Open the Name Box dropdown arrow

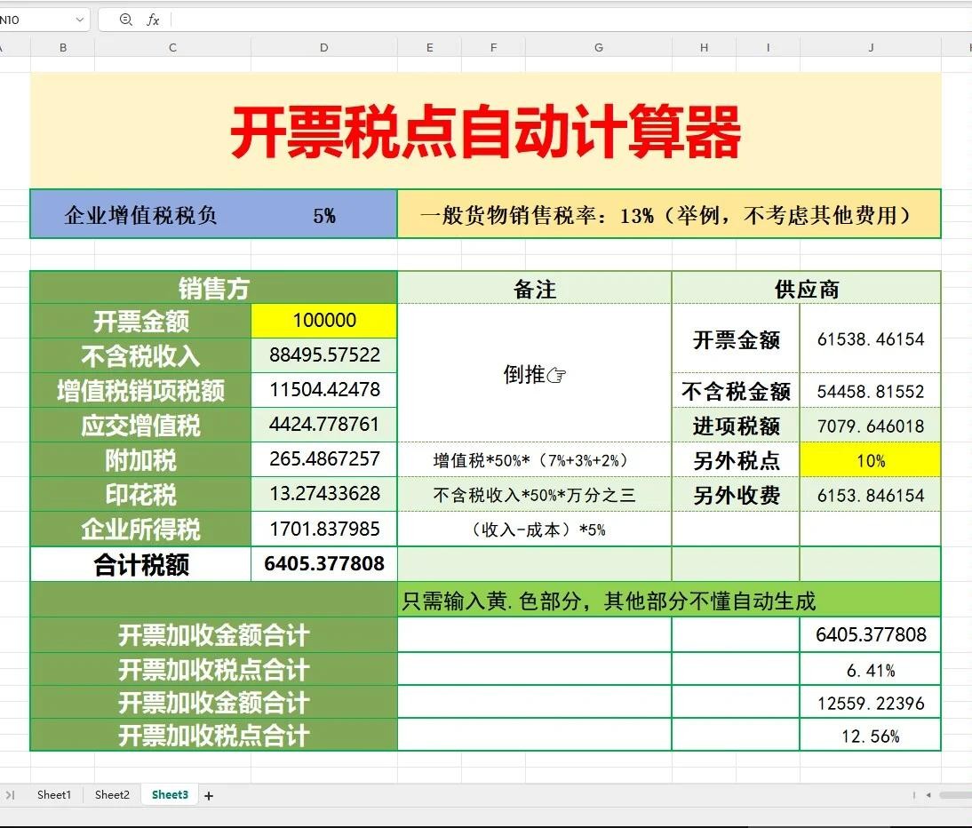(x=80, y=20)
